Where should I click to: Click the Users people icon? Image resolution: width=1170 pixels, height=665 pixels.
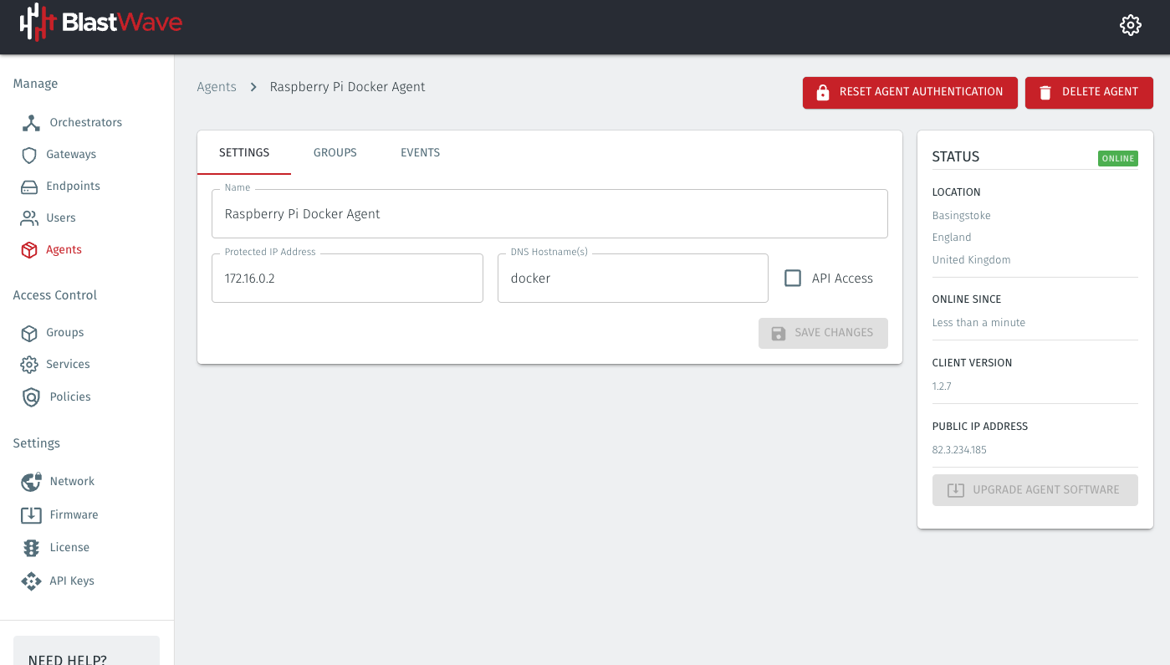point(29,218)
